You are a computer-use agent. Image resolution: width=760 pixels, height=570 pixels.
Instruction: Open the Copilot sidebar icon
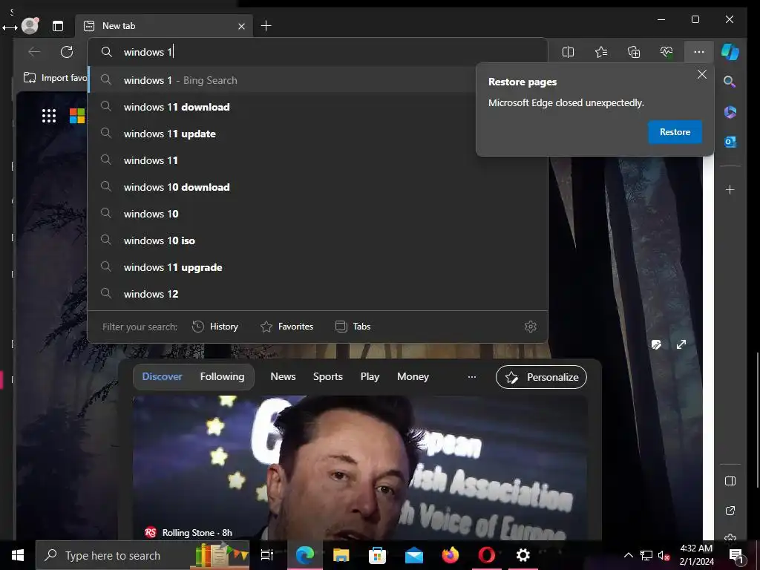click(x=730, y=52)
